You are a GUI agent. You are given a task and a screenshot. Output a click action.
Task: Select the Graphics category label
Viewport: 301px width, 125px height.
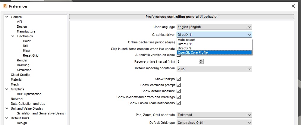pos(18,89)
